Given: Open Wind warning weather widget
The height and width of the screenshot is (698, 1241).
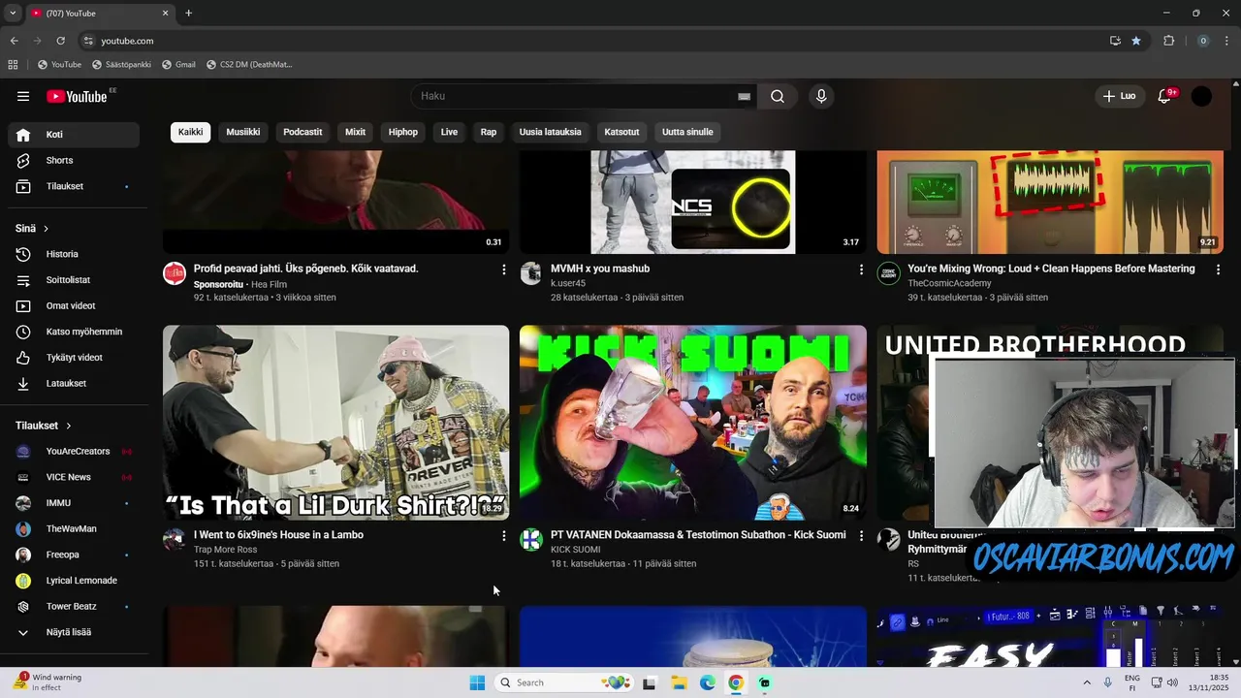Looking at the screenshot, I should pos(48,682).
